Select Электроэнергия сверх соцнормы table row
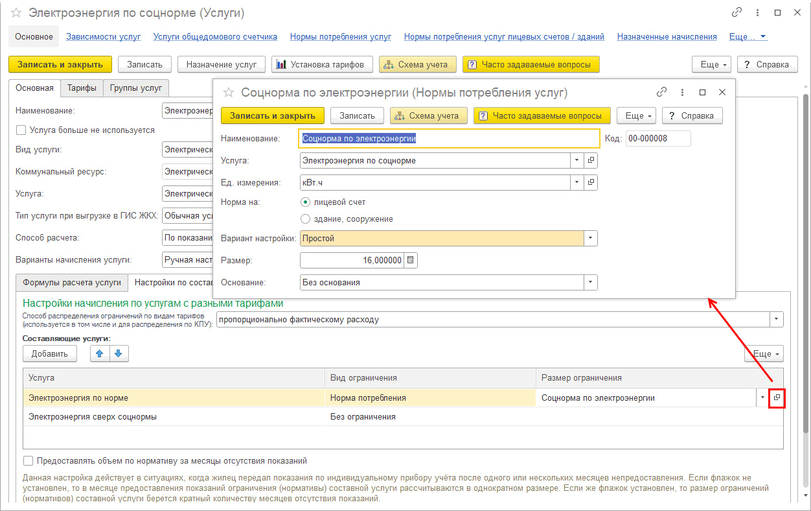 tap(403, 416)
